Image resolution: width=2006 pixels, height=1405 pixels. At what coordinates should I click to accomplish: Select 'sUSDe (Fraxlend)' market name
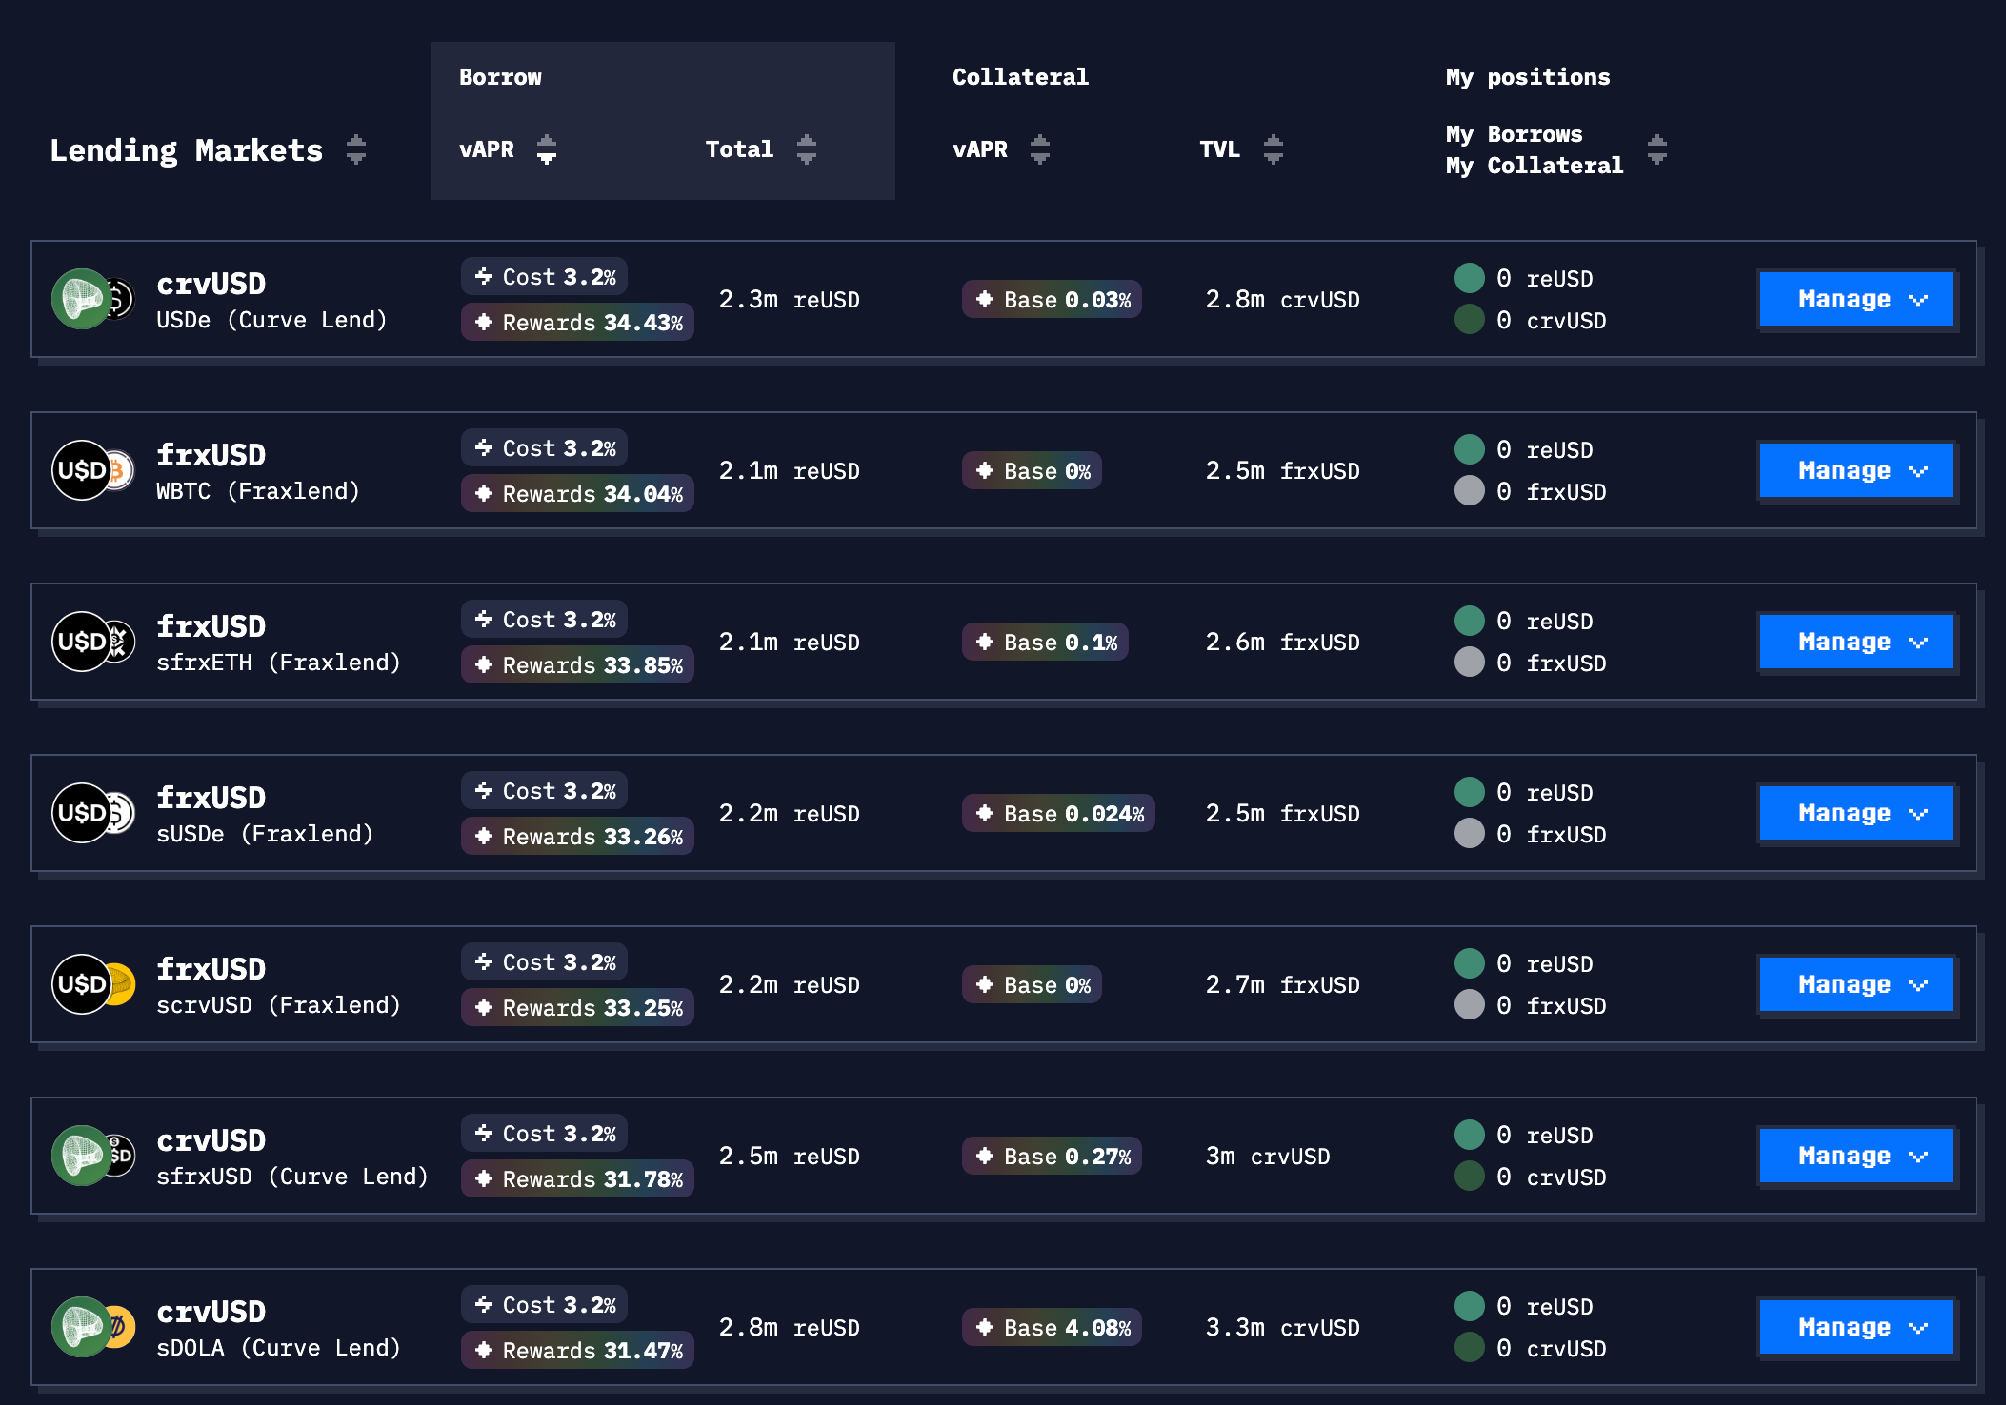265,834
